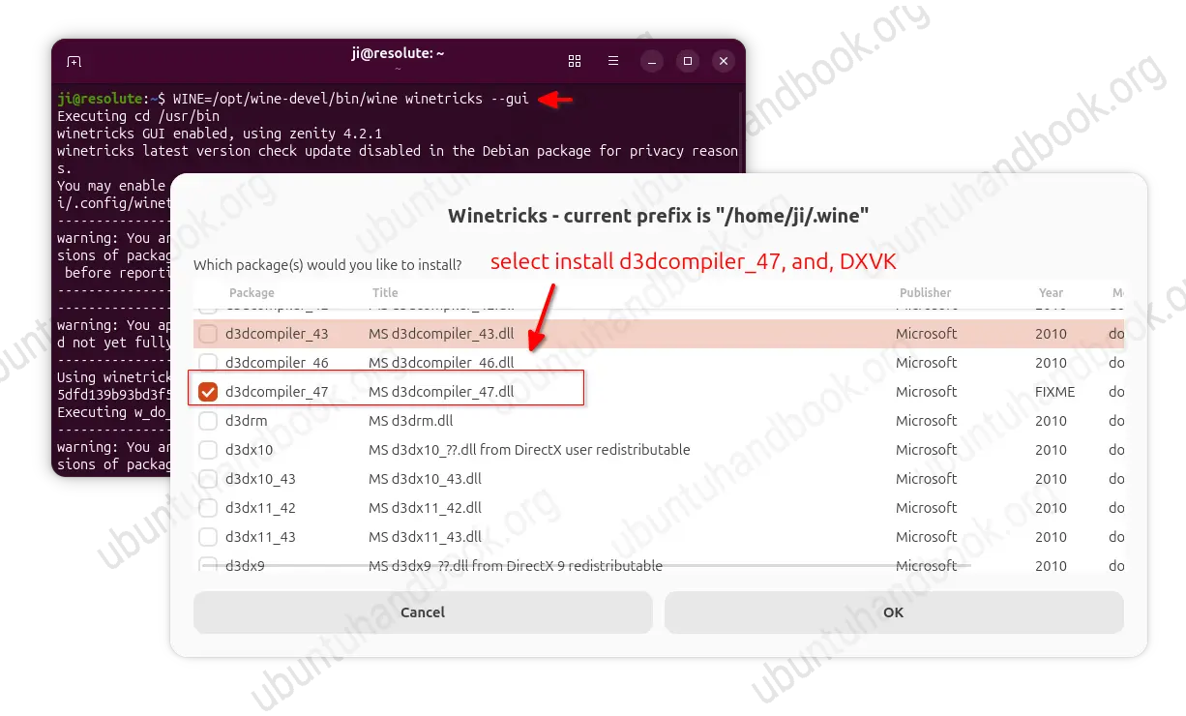Select the d3dx10_43 row title

(425, 479)
